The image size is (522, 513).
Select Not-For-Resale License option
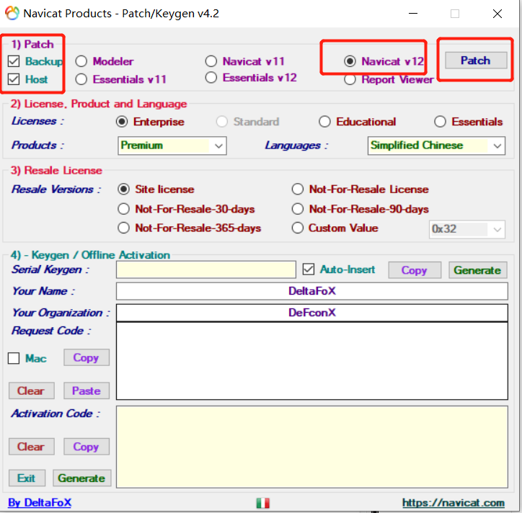pos(298,189)
